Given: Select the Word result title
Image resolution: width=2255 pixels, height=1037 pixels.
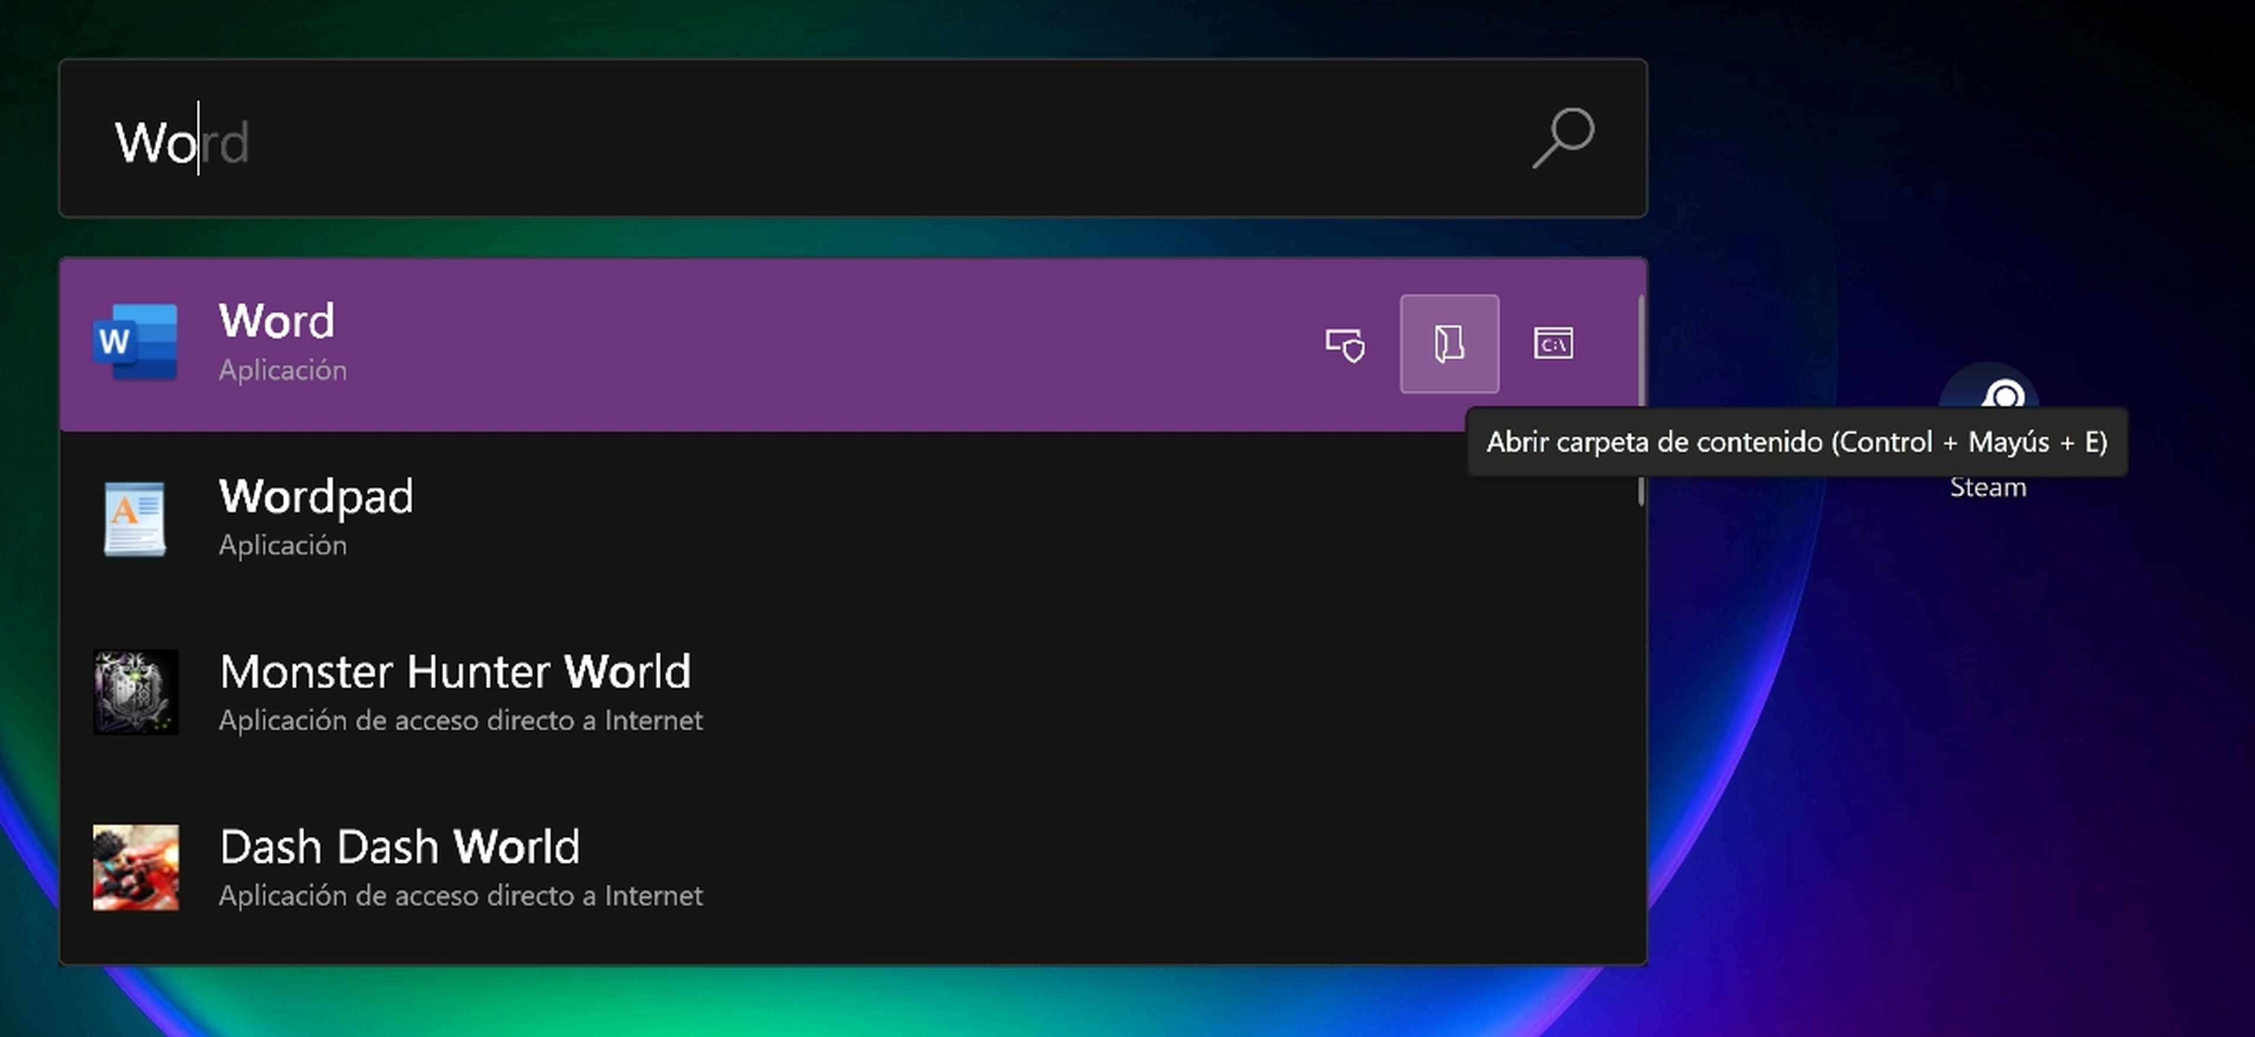Looking at the screenshot, I should click(x=277, y=321).
